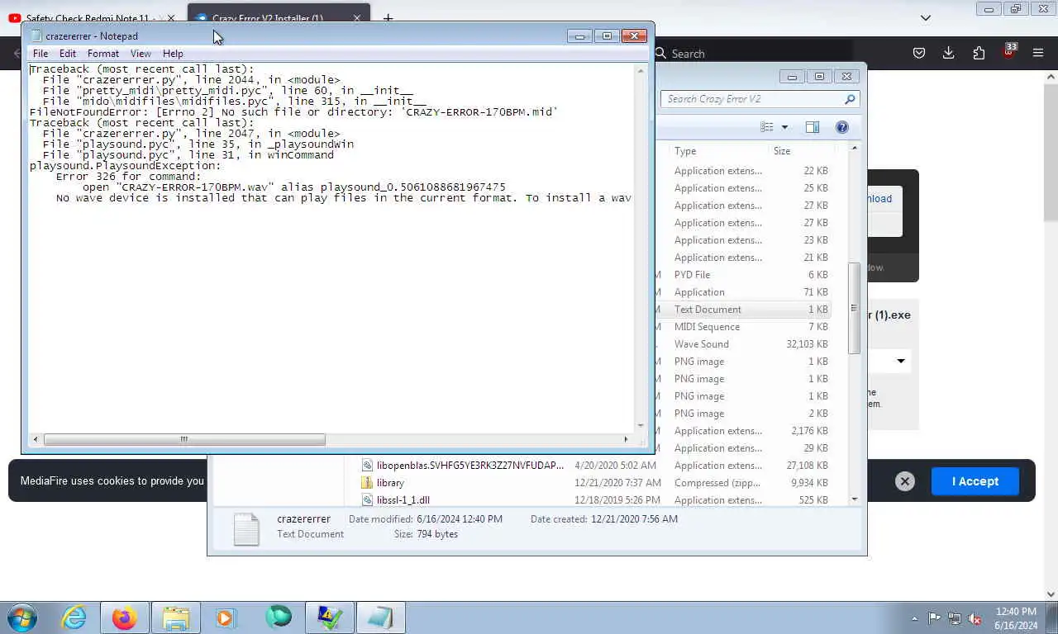This screenshot has width=1058, height=634.
Task: Click the libssl-1_1.dll file icon
Action: (367, 500)
